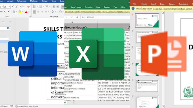Toggle Align Left in Word
The height and width of the screenshot is (108, 193).
[34, 12]
